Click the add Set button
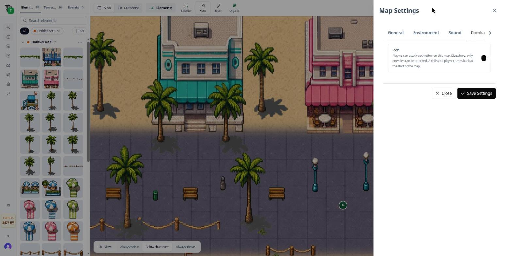 pos(79,31)
